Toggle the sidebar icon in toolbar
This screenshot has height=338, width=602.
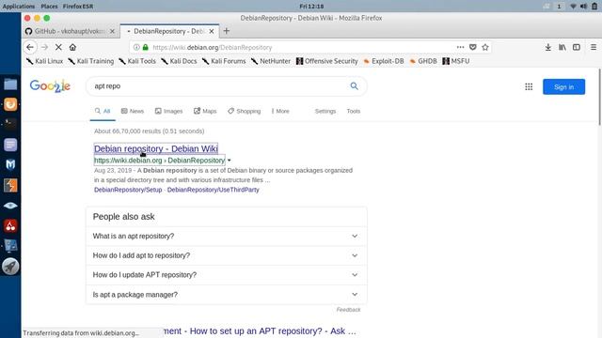(x=577, y=47)
